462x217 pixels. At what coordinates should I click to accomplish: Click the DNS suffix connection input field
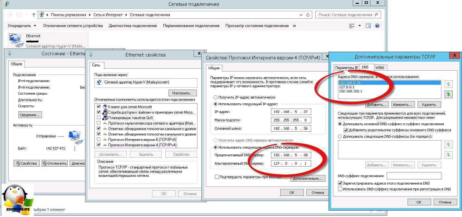(x=414, y=176)
